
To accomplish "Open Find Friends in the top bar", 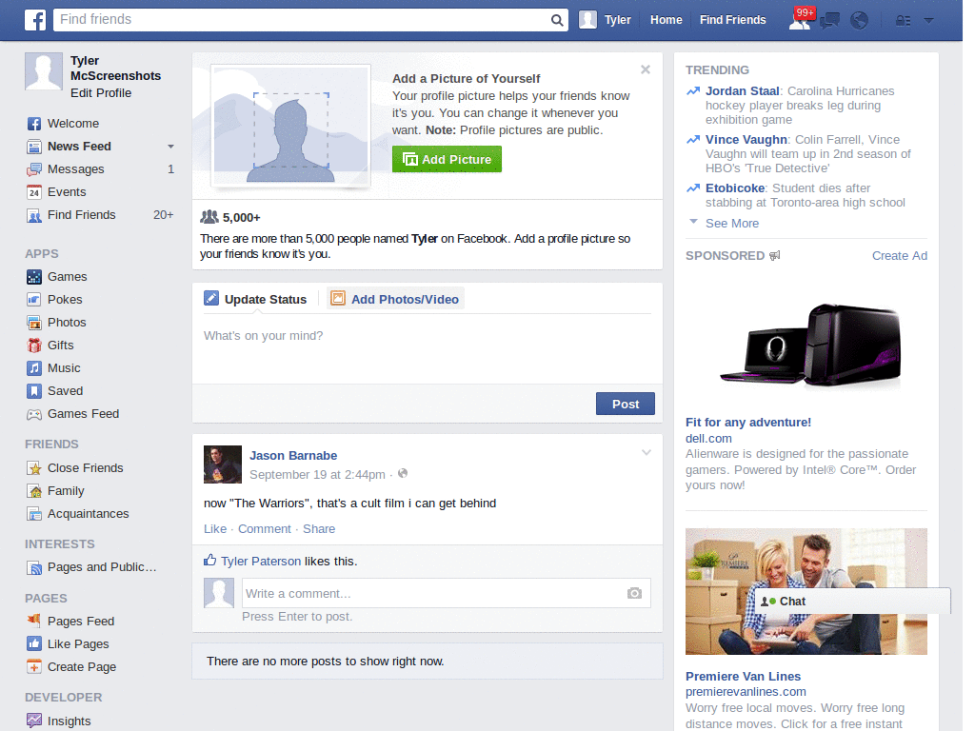I will tap(732, 20).
